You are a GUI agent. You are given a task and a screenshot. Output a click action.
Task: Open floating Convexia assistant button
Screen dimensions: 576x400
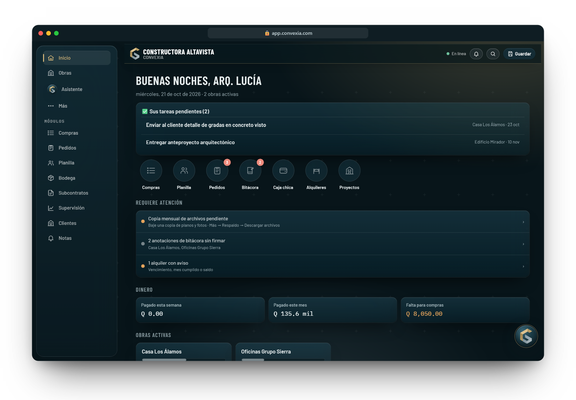526,336
